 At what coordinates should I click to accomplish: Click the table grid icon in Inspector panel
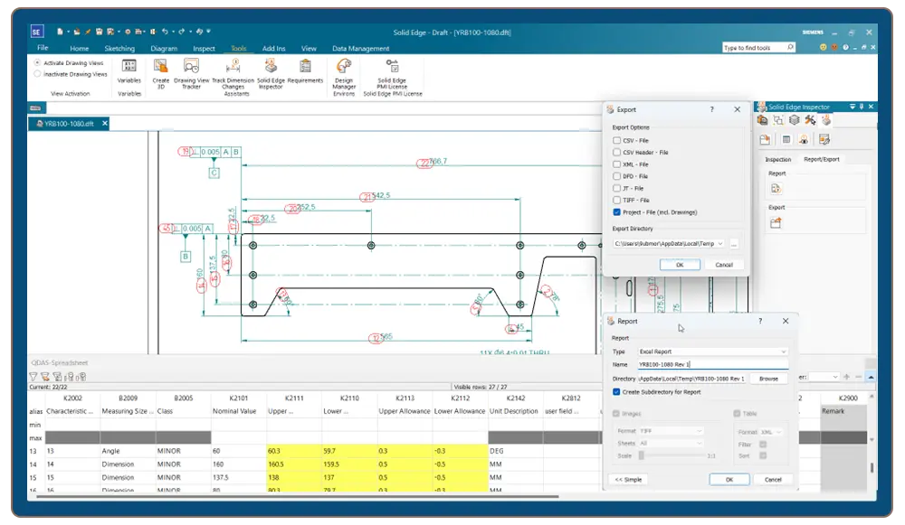(786, 139)
